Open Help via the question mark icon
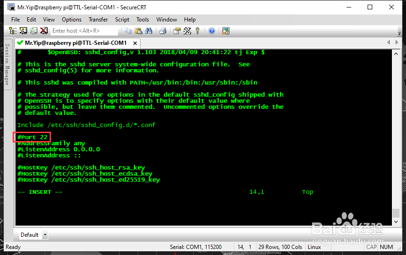Screen dimensions: 406x255 pos(212,31)
